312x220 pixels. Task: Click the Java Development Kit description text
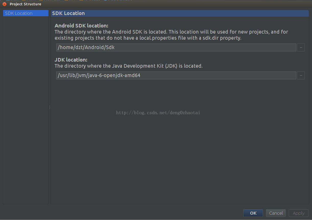point(128,66)
